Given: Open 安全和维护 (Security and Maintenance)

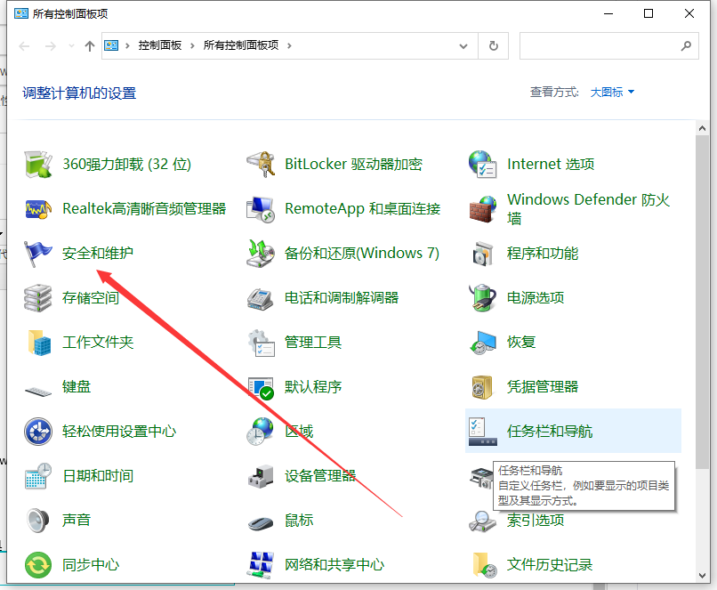Looking at the screenshot, I should 96,253.
